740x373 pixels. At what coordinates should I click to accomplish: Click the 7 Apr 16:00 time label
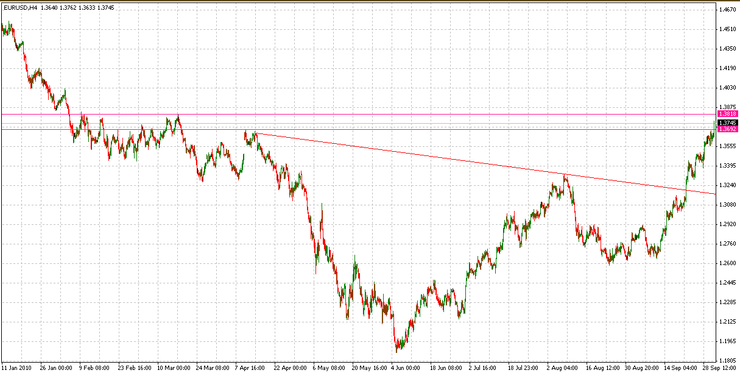tap(250, 368)
